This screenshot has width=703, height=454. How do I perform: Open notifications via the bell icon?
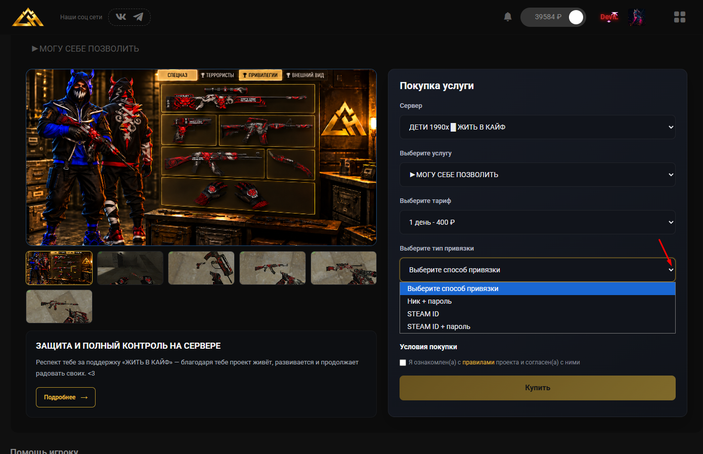tap(508, 17)
